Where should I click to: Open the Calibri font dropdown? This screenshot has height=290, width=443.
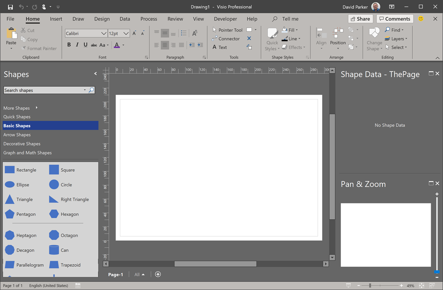pyautogui.click(x=105, y=33)
